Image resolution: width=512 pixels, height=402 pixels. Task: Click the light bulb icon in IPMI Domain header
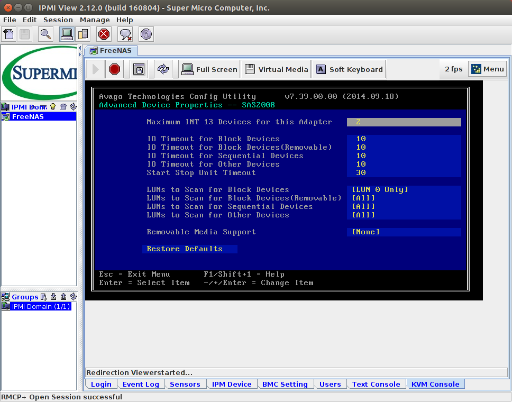pyautogui.click(x=53, y=107)
